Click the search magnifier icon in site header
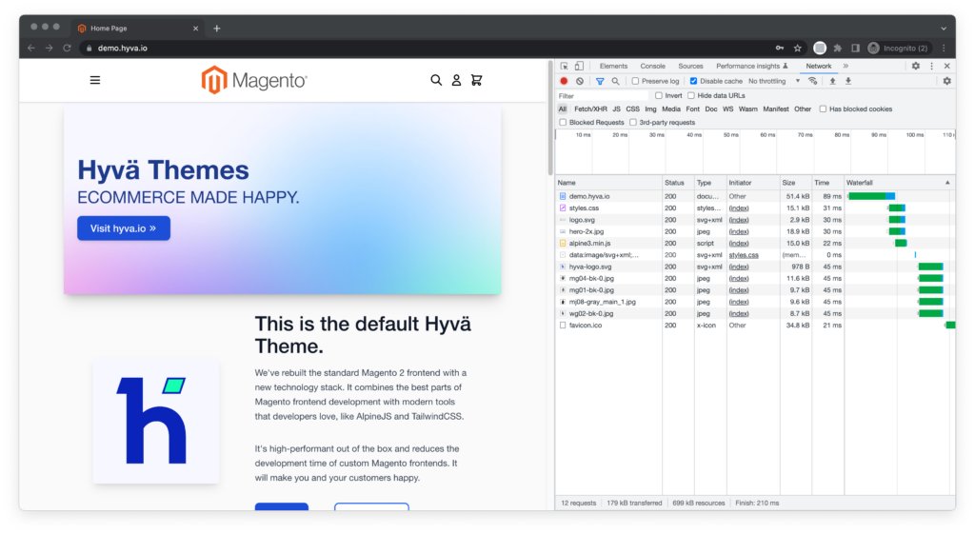 pos(436,80)
